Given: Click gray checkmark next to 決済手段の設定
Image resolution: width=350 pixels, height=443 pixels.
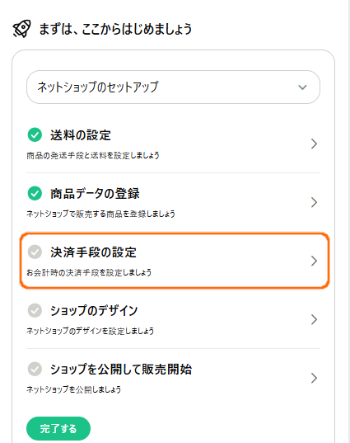Looking at the screenshot, I should pyautogui.click(x=35, y=252).
